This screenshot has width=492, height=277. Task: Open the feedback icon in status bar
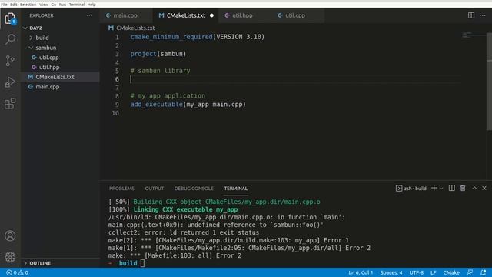point(470,272)
